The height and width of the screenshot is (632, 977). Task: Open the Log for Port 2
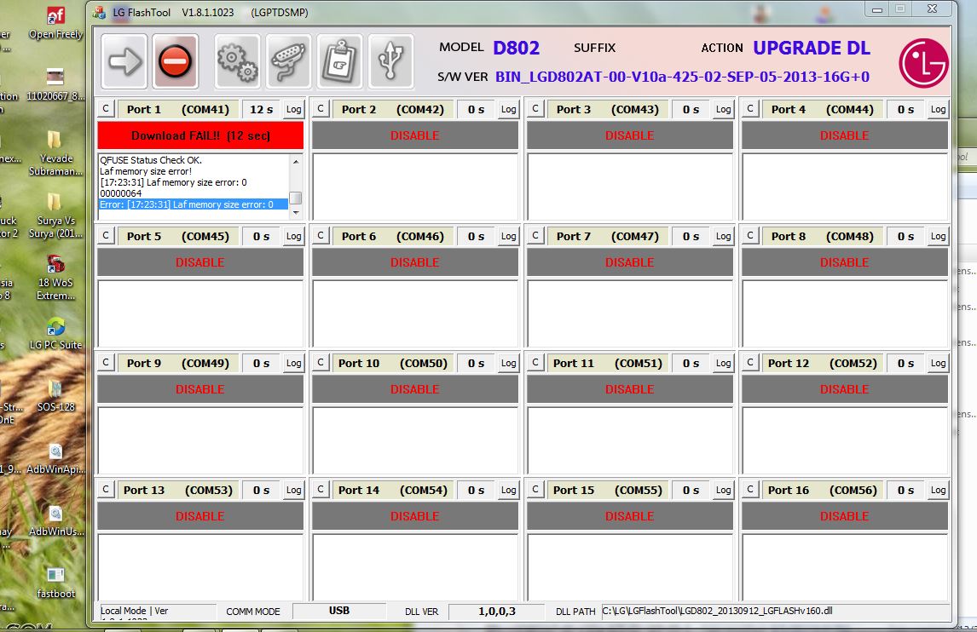click(508, 110)
